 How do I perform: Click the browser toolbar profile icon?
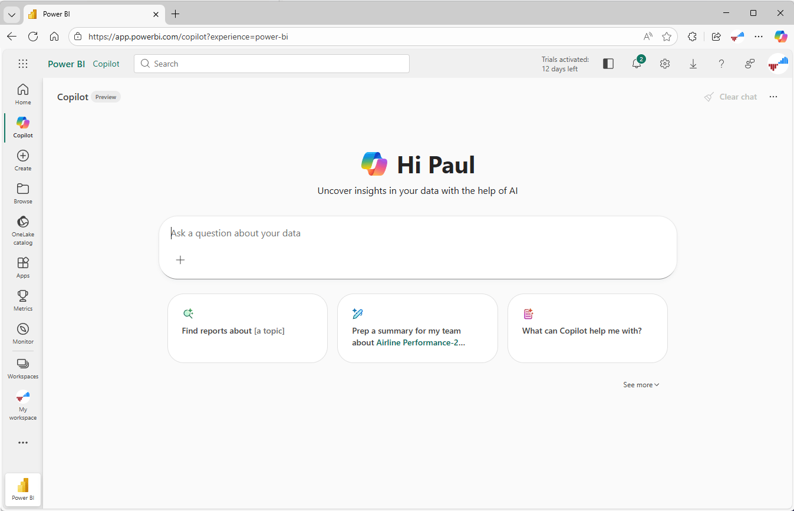737,37
